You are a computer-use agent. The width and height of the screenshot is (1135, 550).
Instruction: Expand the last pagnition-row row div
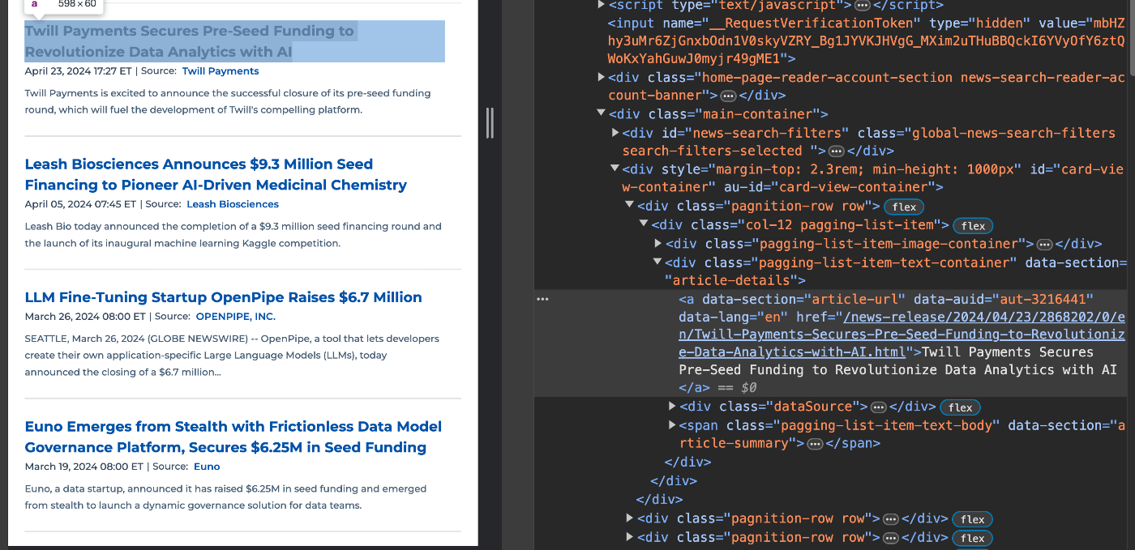629,537
